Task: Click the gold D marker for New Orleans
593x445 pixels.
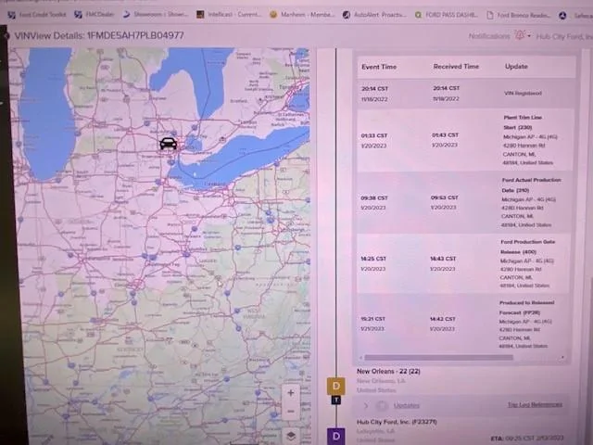Action: point(335,386)
